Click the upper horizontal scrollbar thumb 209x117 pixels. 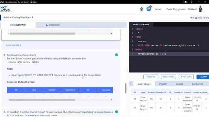pyautogui.click(x=42, y=33)
